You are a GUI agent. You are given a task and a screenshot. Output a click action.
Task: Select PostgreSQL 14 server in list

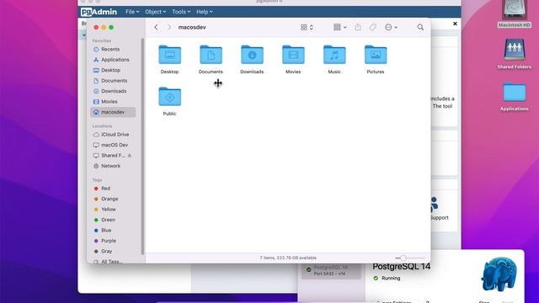pyautogui.click(x=331, y=270)
